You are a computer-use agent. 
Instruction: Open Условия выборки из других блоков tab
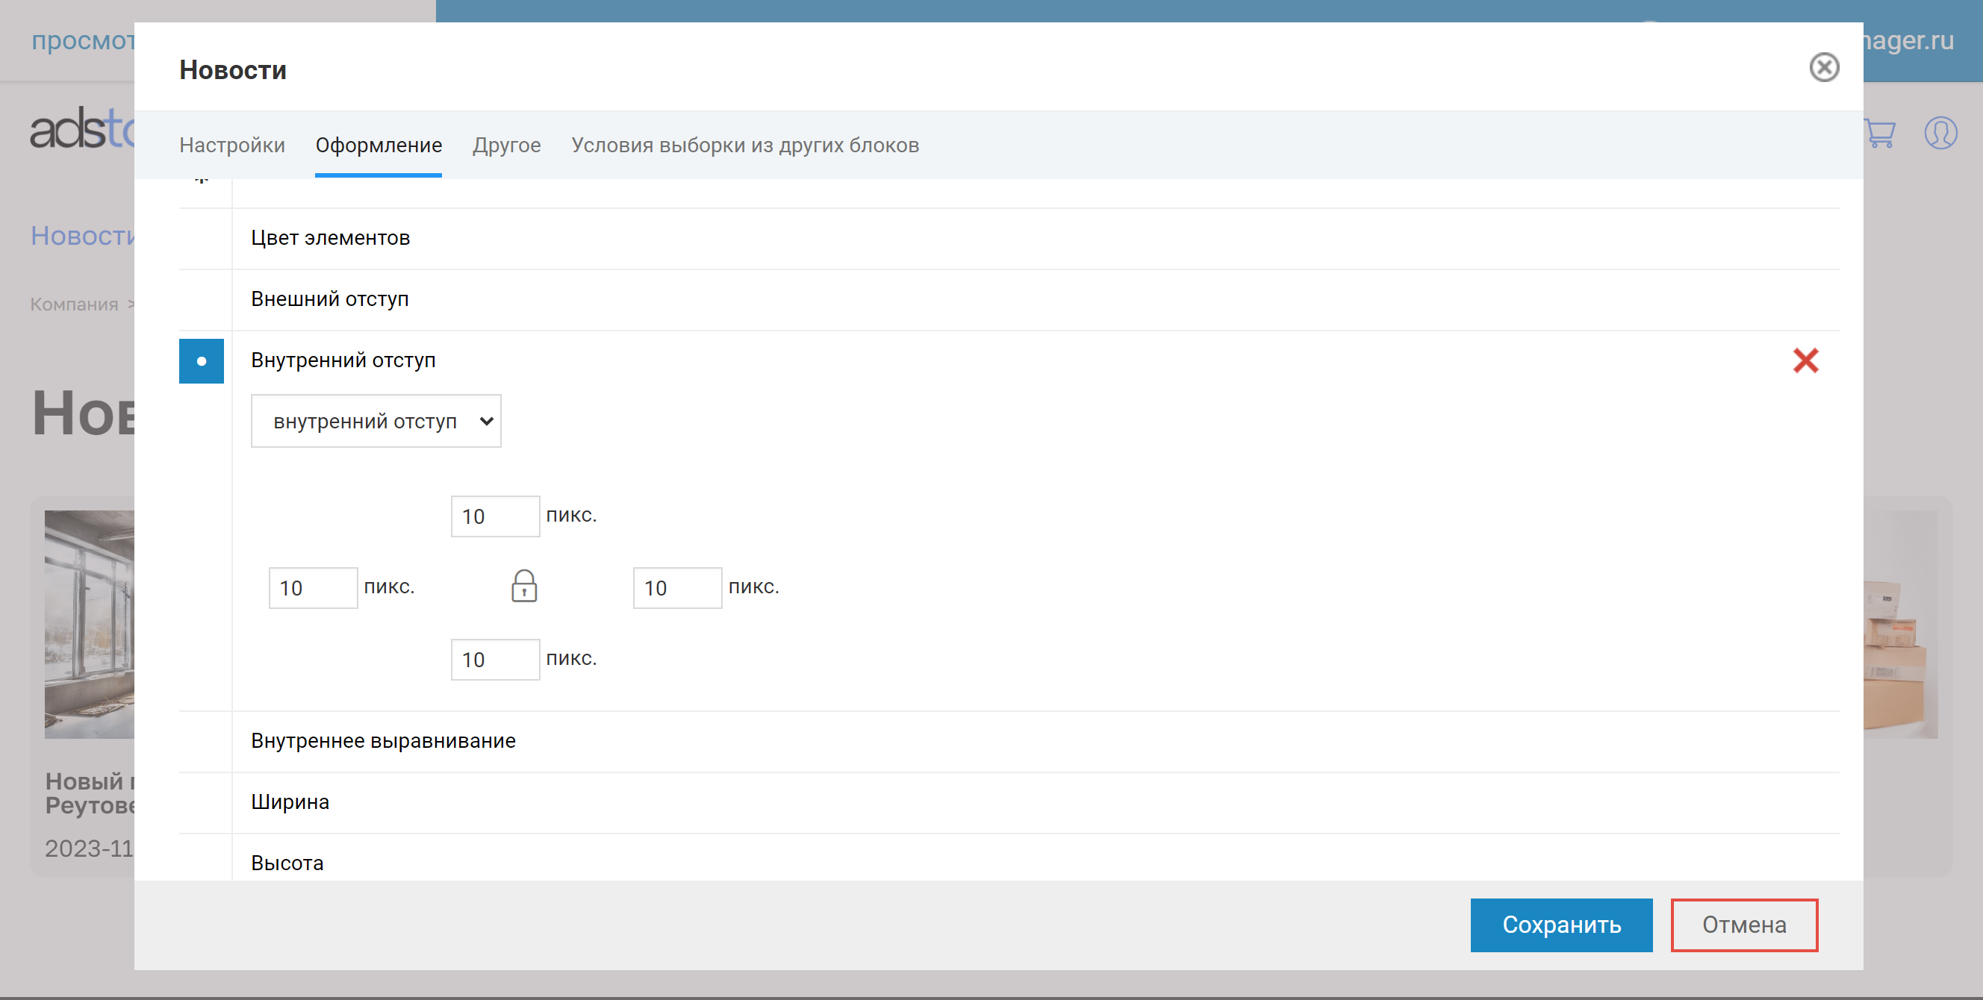745,146
